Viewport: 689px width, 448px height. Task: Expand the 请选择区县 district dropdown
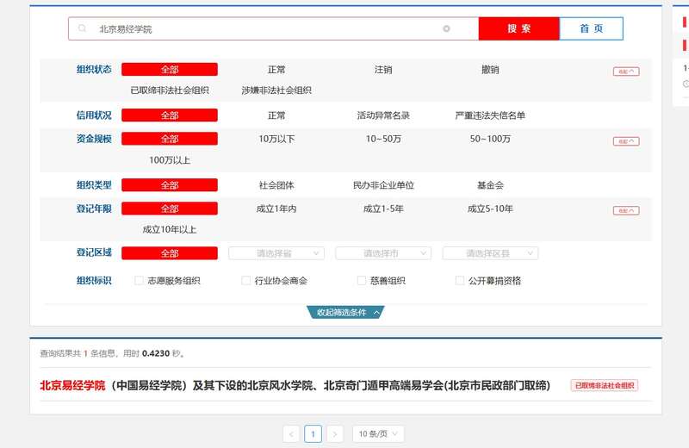[489, 253]
